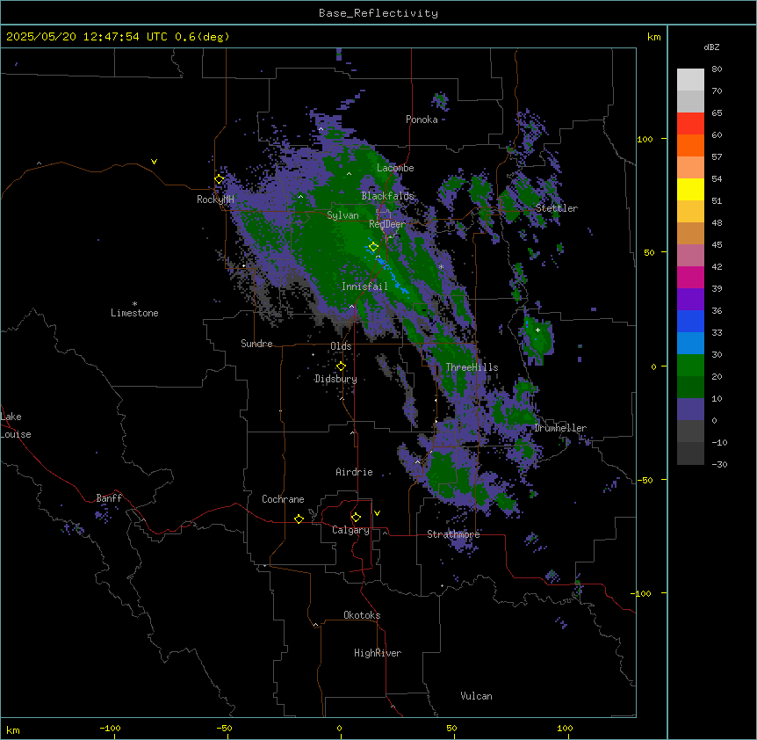Click the Limestone label

tap(134, 313)
